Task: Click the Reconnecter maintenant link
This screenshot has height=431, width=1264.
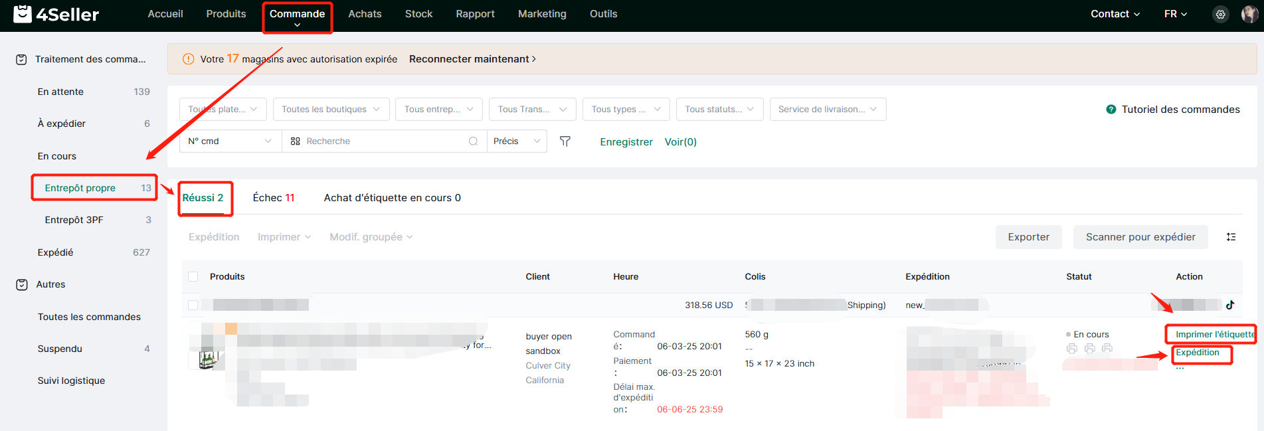Action: tap(472, 59)
